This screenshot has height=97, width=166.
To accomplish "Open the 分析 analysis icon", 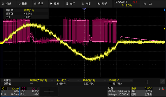I will [x=99, y=4].
